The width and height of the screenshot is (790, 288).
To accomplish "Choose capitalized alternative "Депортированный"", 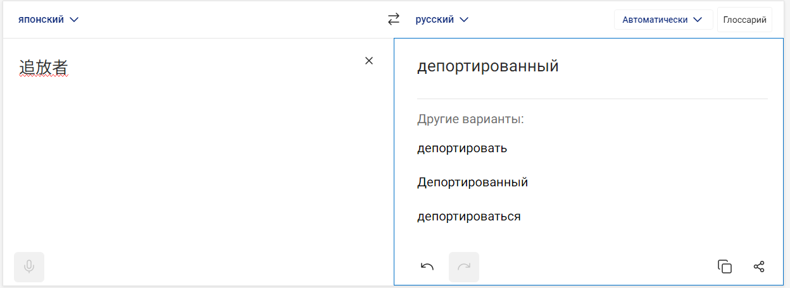I will click(x=472, y=183).
